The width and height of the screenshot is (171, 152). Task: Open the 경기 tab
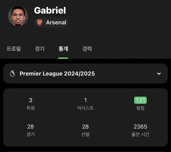40,49
